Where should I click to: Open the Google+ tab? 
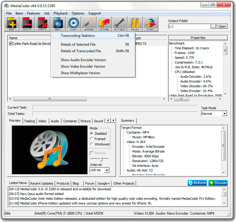tap(104, 183)
